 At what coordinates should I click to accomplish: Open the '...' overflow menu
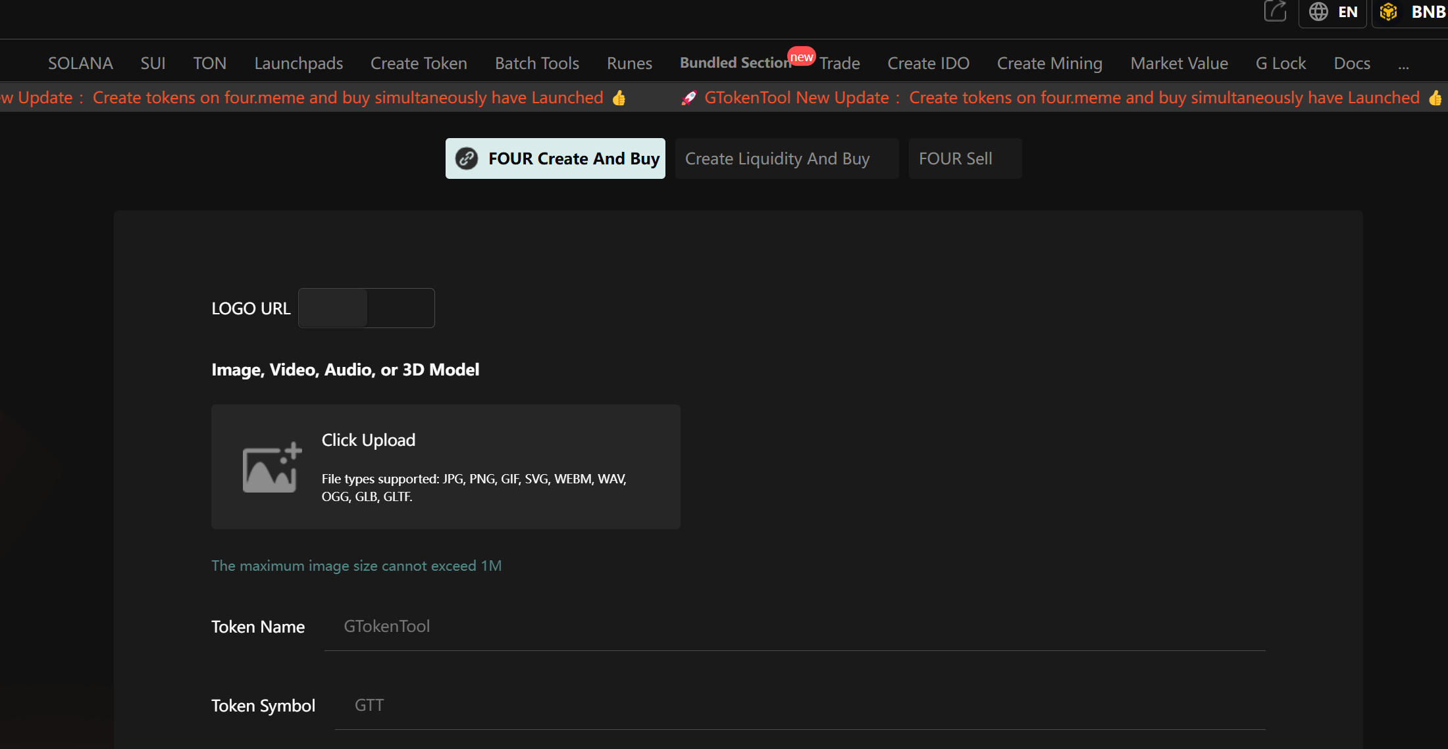click(1405, 63)
